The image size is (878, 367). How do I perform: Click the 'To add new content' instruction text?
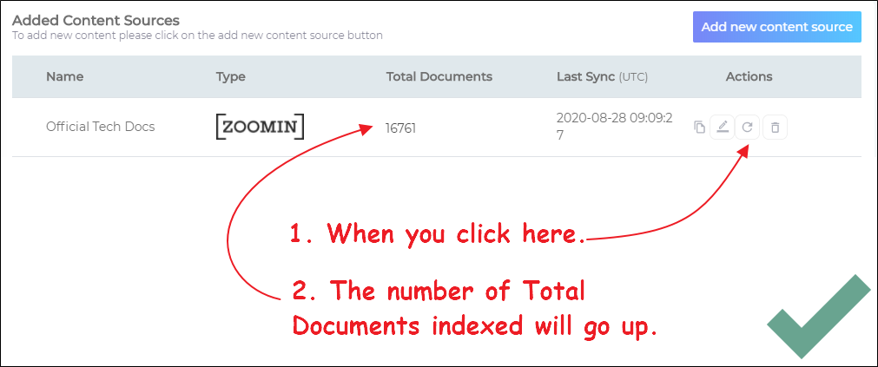pos(197,36)
